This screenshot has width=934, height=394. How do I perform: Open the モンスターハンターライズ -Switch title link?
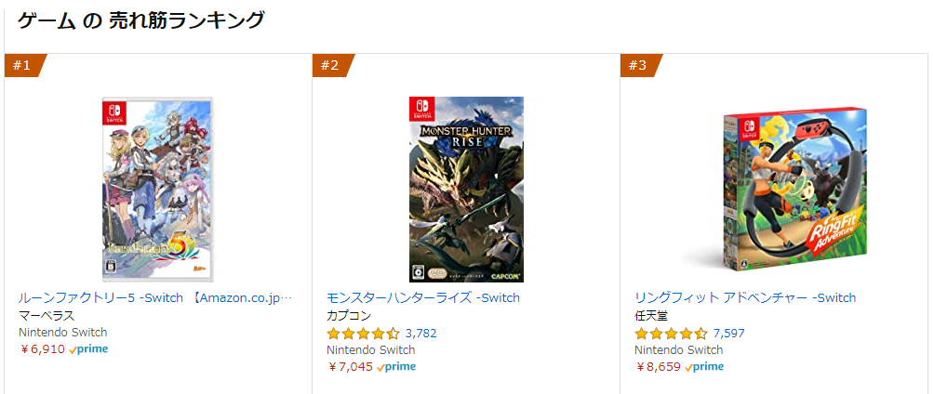[423, 297]
